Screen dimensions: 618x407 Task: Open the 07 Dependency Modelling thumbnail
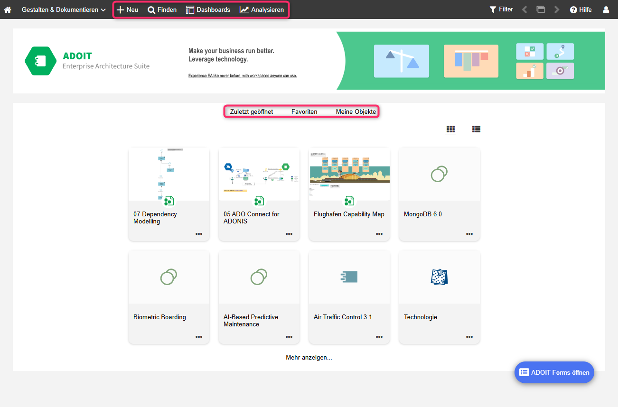169,174
